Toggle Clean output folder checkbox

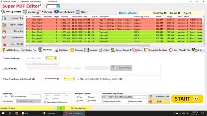pyautogui.click(x=103, y=101)
